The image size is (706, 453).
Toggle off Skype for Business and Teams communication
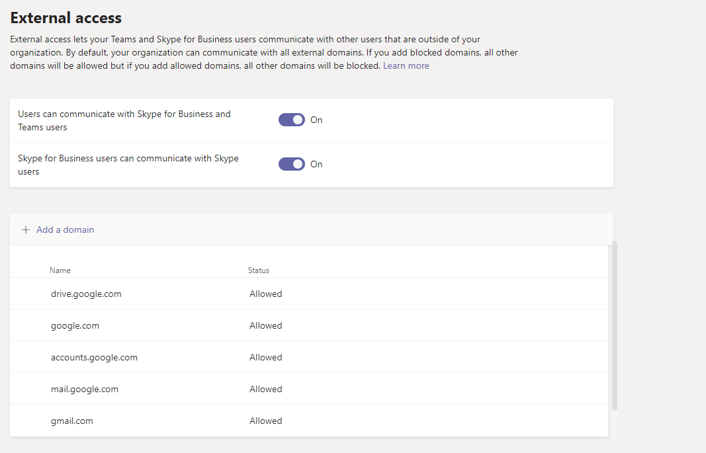[x=291, y=120]
